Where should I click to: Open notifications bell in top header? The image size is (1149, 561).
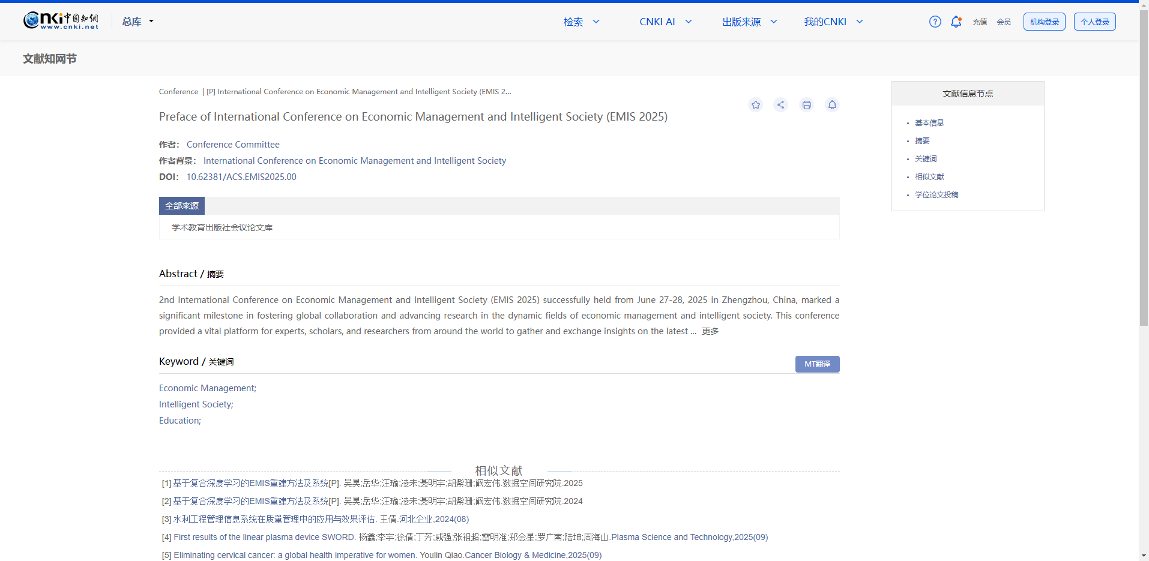tap(956, 22)
